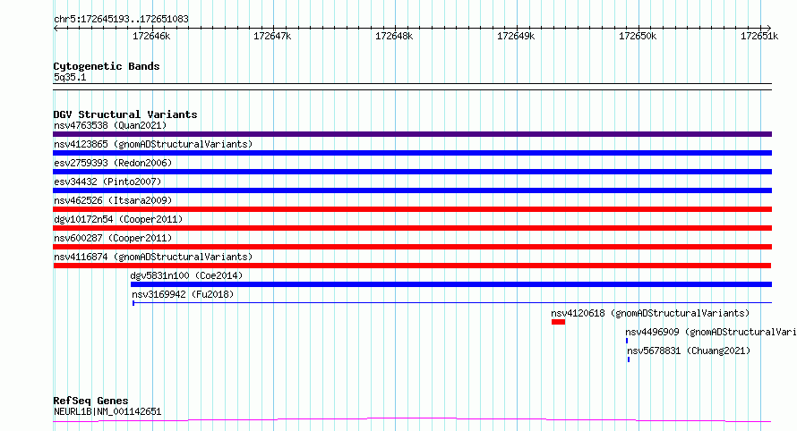Screen dimensions: 797x431
Task: Click the Cytogenetic Bands track title
Action: coord(107,66)
